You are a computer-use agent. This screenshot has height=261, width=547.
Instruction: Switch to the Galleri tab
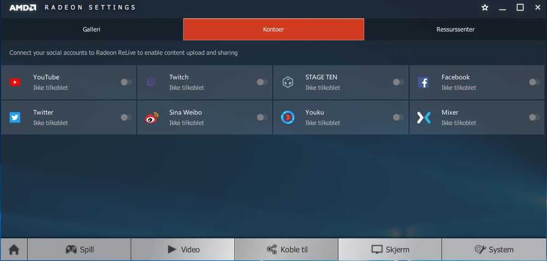coord(92,29)
